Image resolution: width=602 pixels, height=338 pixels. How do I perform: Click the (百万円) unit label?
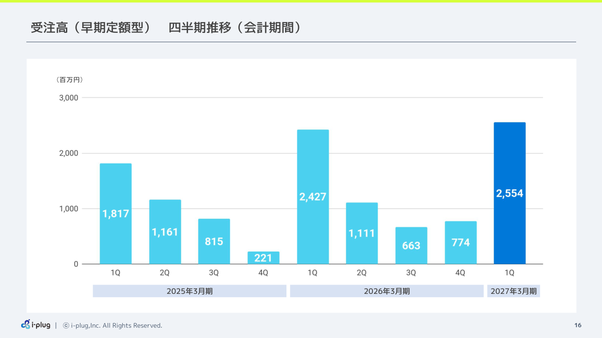click(x=70, y=80)
